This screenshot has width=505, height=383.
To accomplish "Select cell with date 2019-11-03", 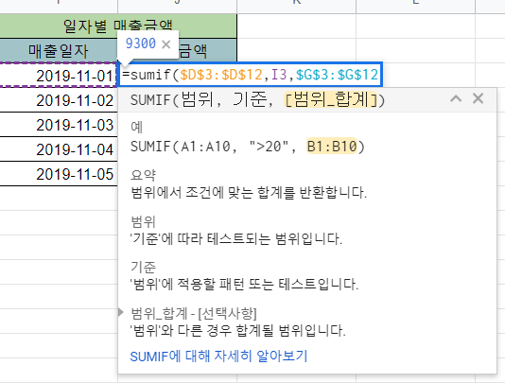I will [x=58, y=125].
